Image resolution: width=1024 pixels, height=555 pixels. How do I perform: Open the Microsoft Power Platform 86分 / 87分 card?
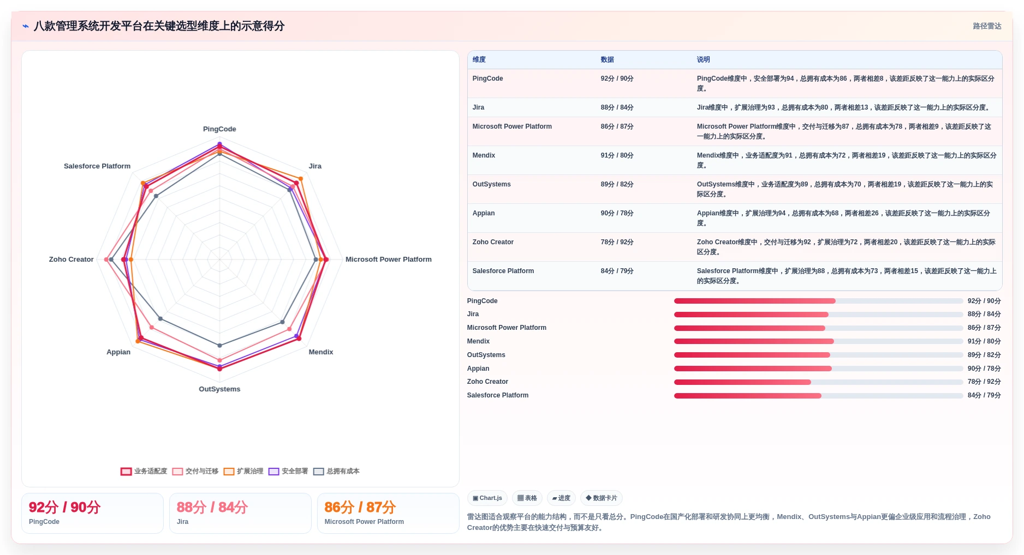coord(388,513)
